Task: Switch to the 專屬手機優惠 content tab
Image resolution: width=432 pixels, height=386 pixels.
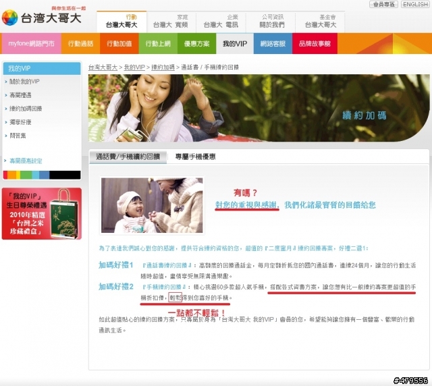Action: 195,157
